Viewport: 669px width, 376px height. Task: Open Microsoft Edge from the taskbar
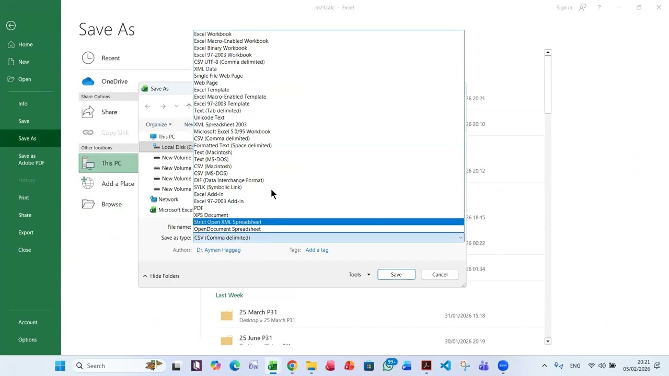[234, 366]
